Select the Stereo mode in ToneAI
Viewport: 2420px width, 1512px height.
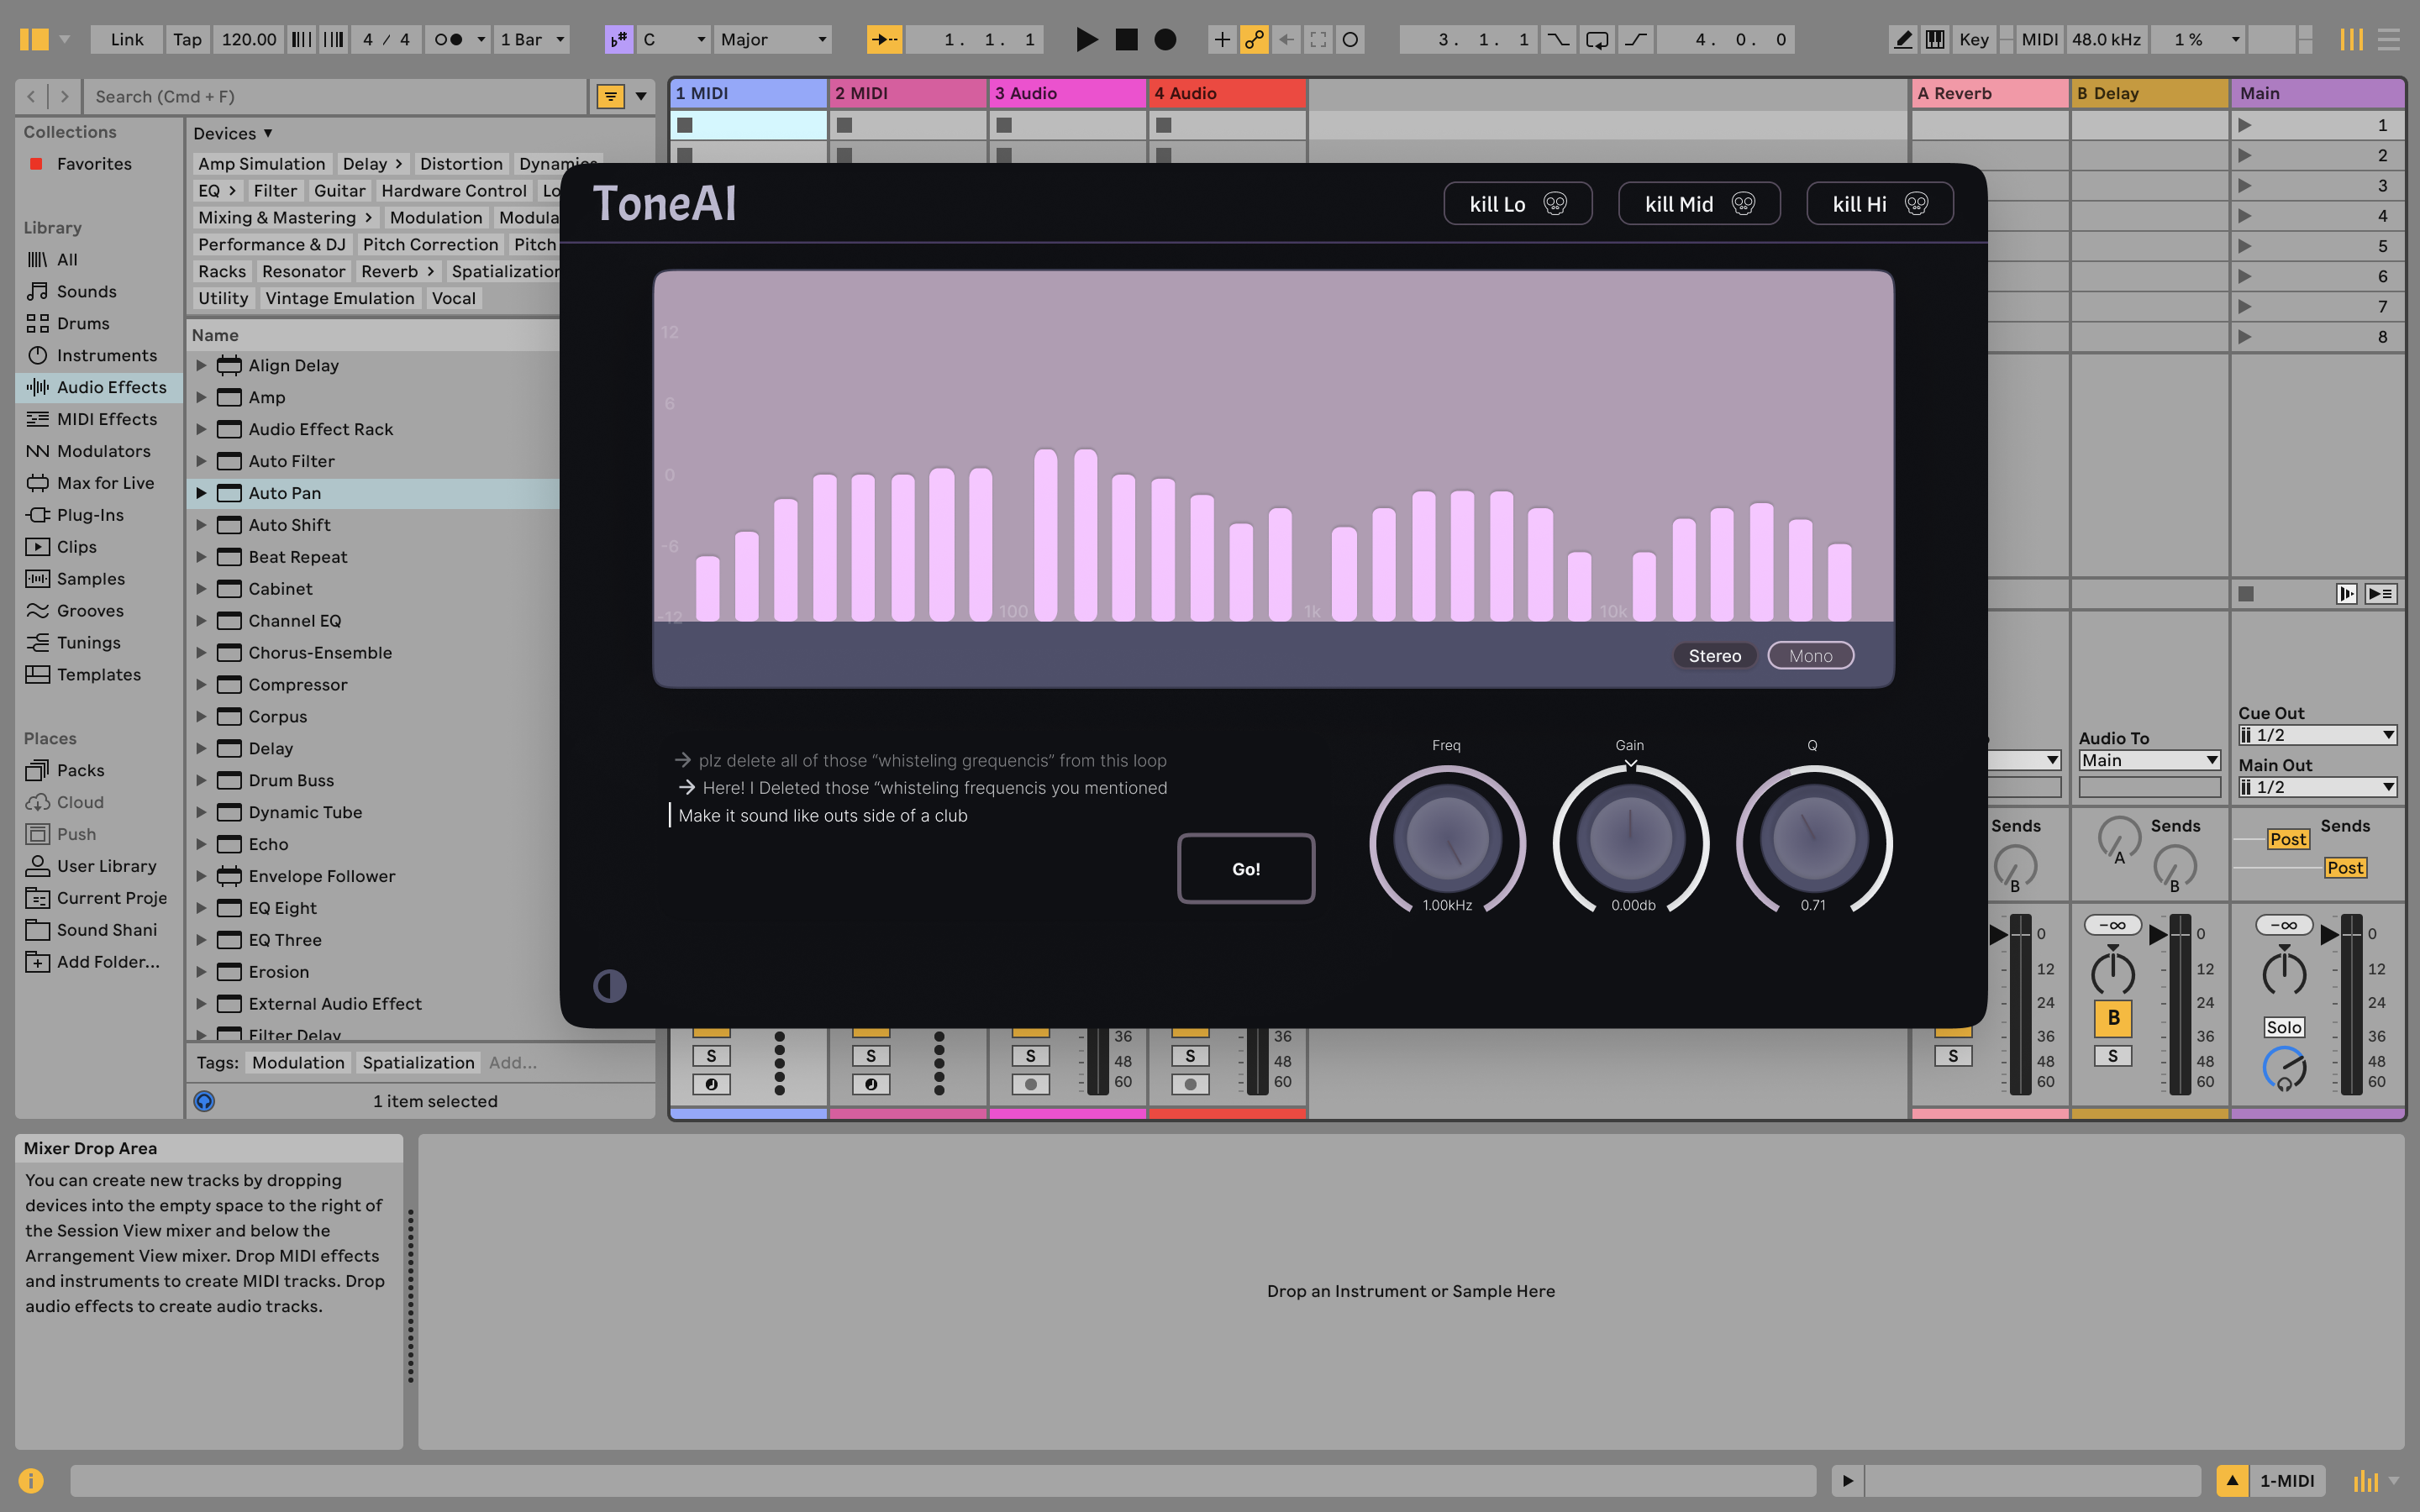pos(1714,655)
